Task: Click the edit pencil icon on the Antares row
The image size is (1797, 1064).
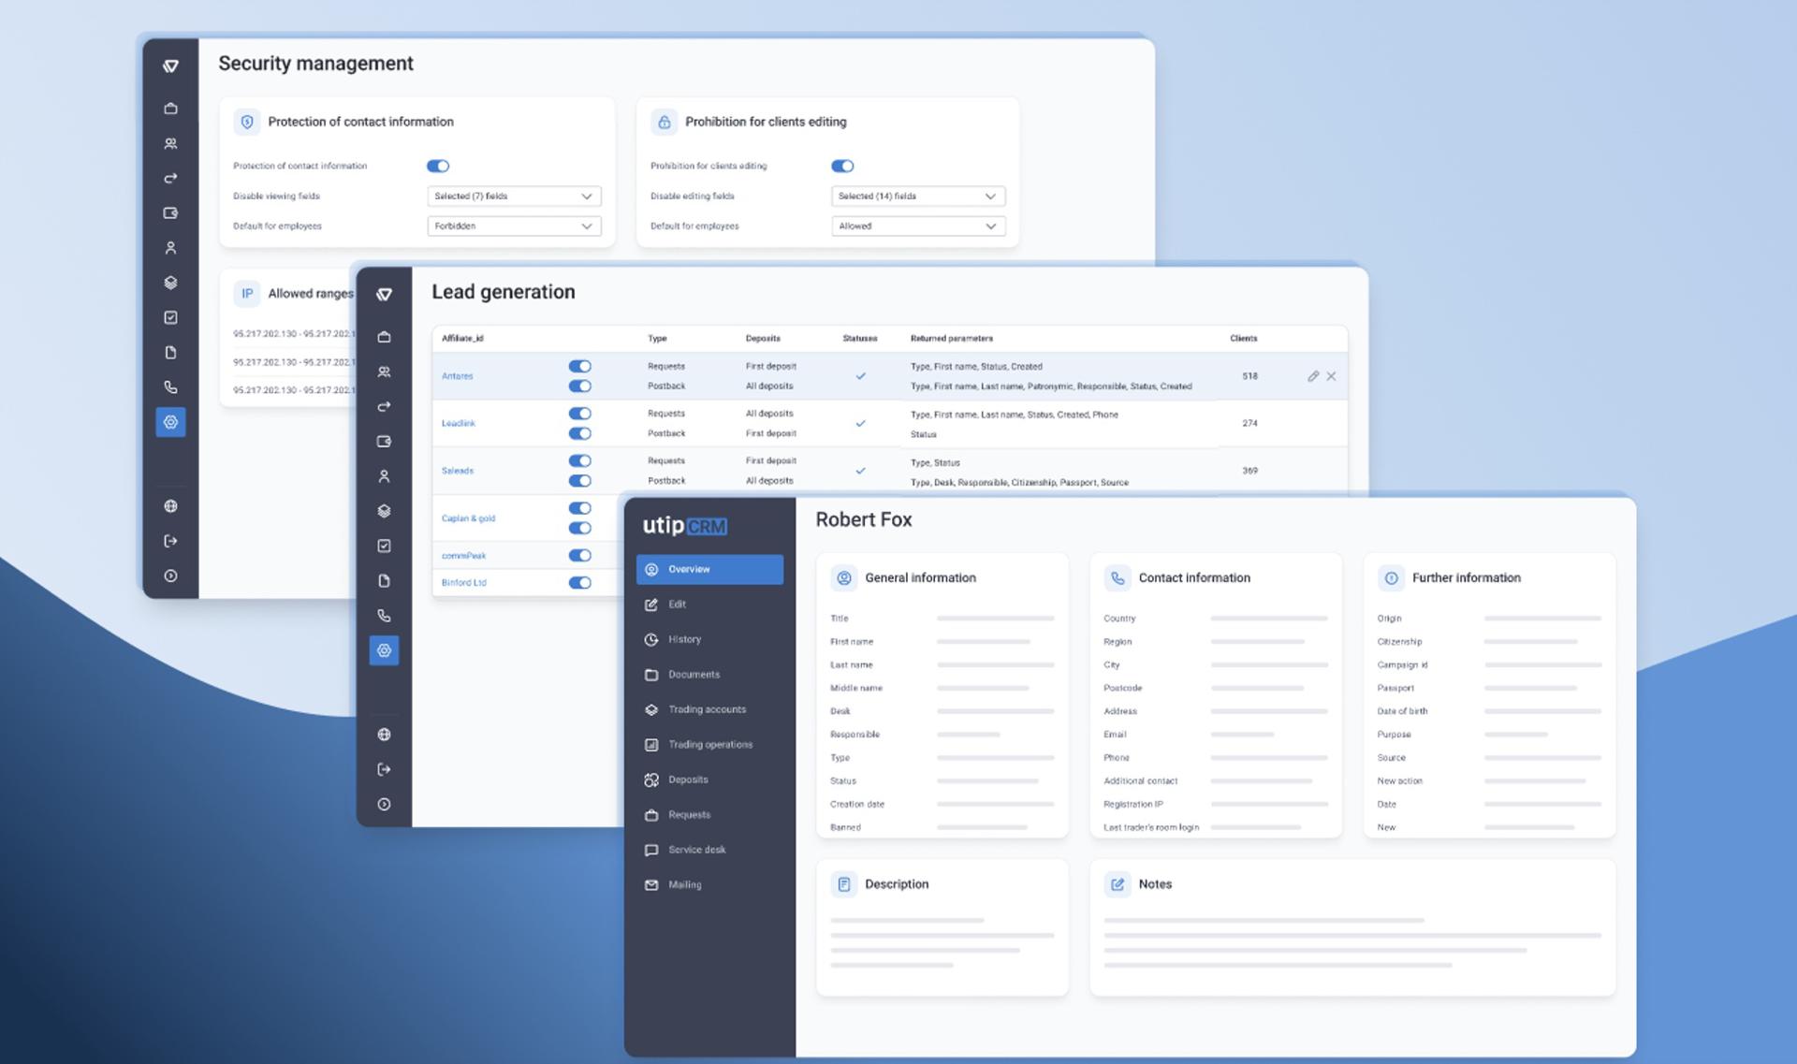Action: point(1313,375)
